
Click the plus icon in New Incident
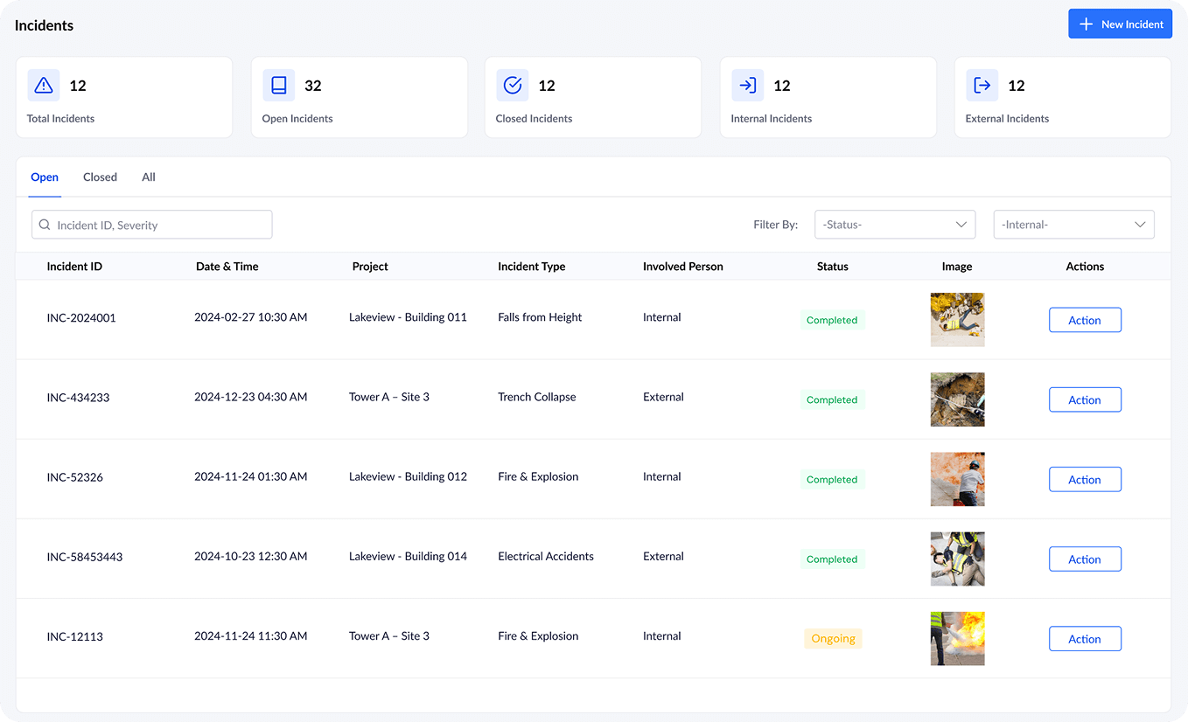click(1087, 24)
